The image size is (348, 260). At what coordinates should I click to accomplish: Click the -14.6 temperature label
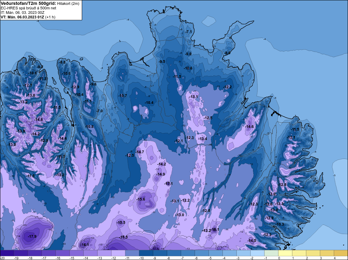click(x=249, y=127)
